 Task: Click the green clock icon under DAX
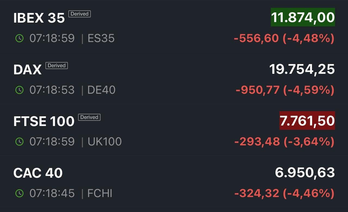point(19,90)
